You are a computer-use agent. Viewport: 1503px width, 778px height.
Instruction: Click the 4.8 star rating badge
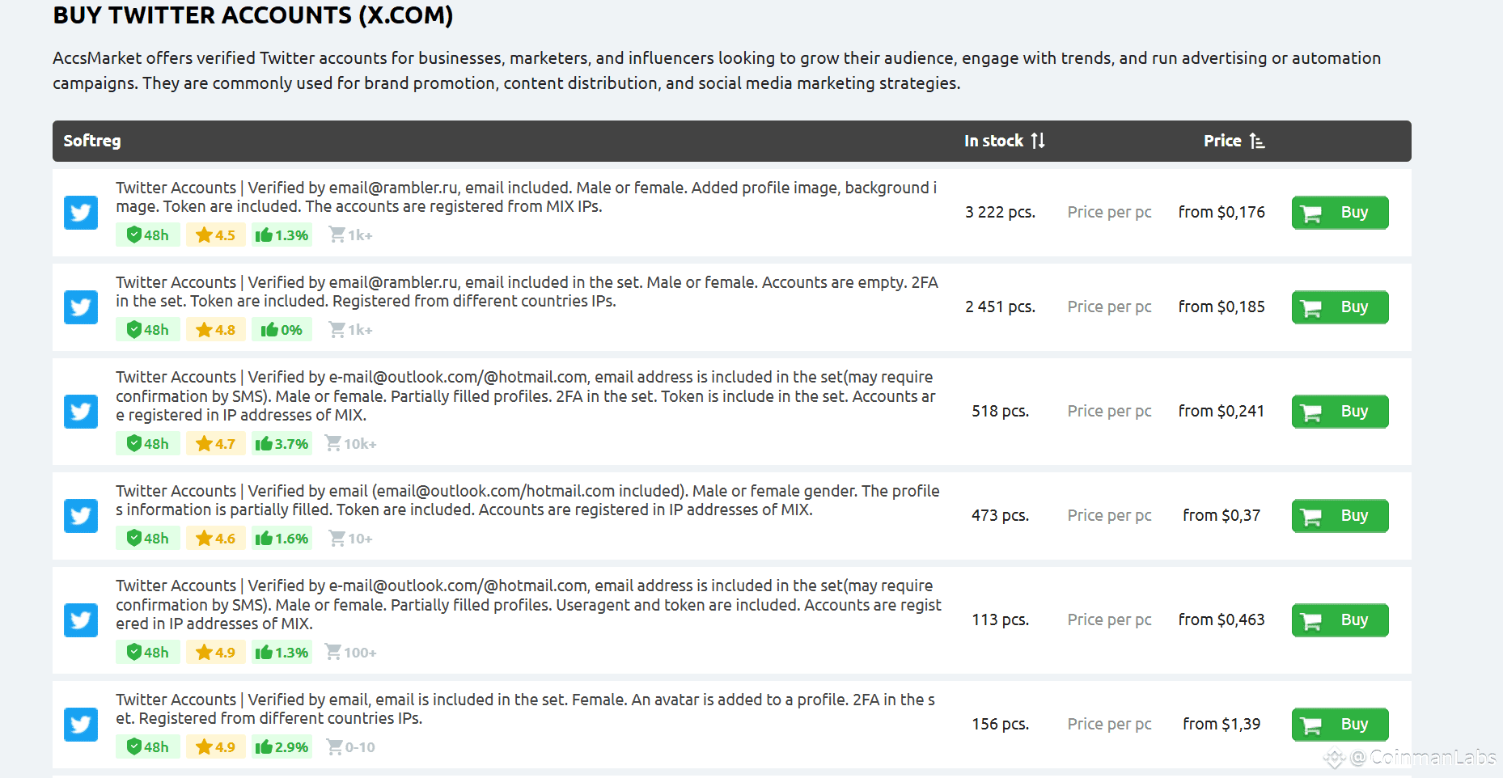(215, 330)
